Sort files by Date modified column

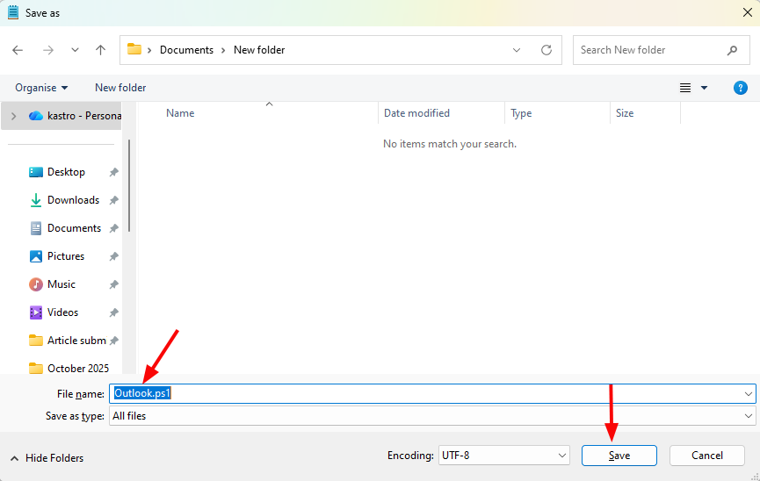coord(416,113)
